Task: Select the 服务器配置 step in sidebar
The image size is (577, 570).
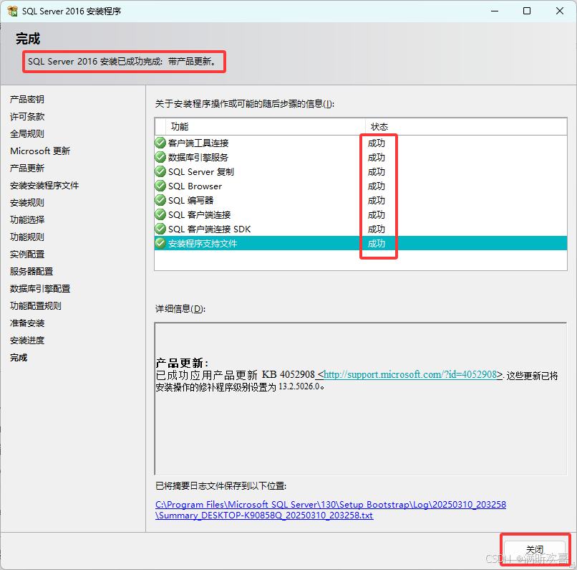Action: [x=31, y=272]
